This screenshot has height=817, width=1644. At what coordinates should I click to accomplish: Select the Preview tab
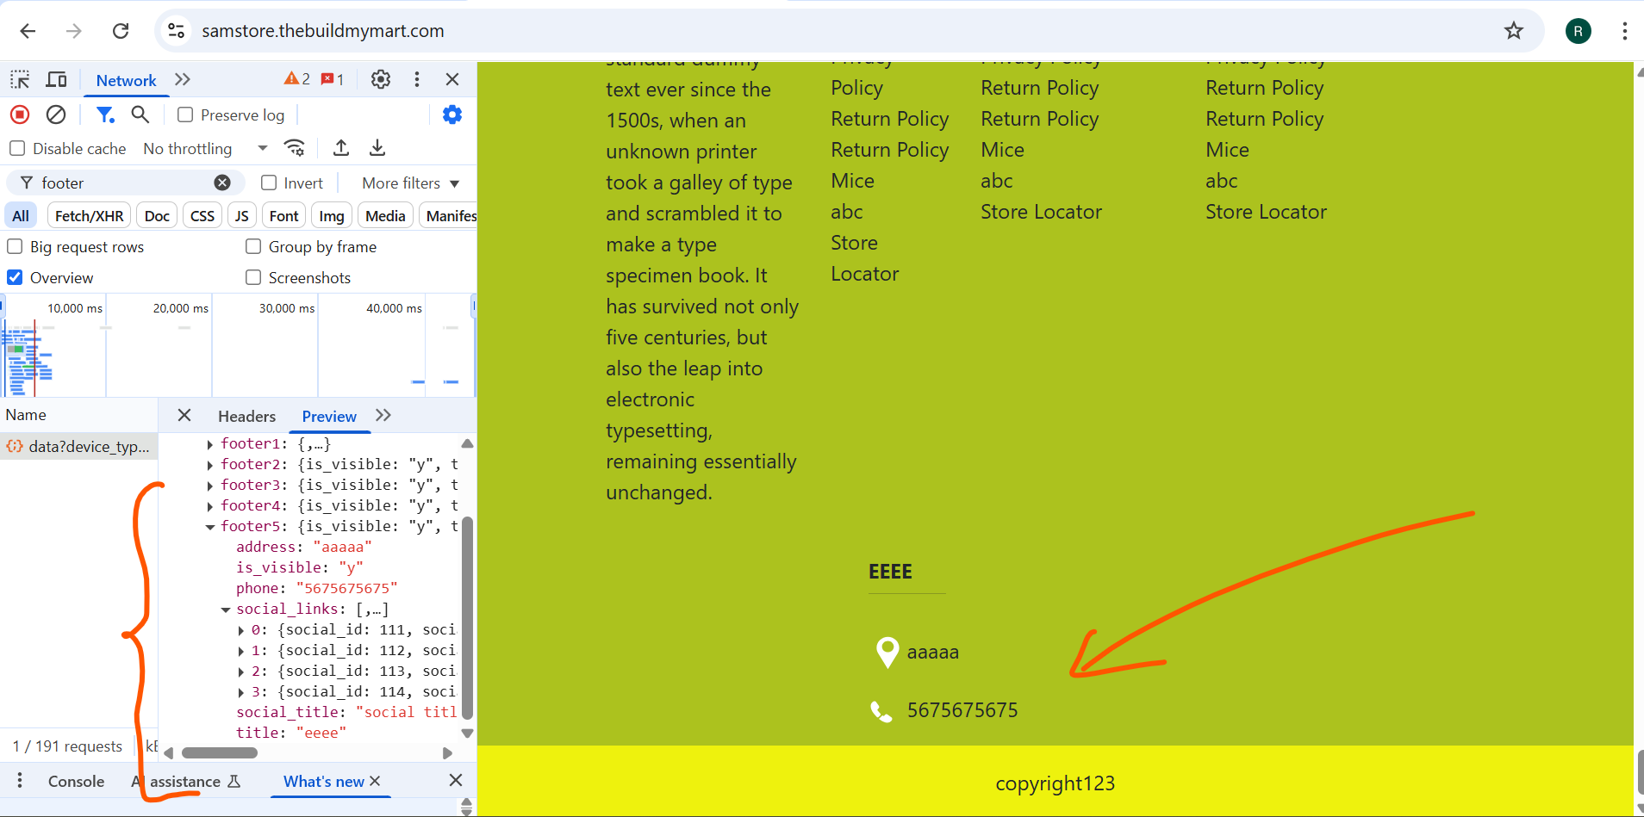click(x=329, y=416)
